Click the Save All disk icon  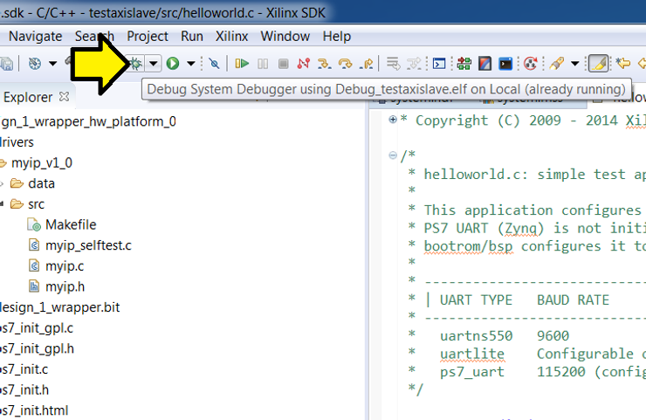pyautogui.click(x=7, y=64)
